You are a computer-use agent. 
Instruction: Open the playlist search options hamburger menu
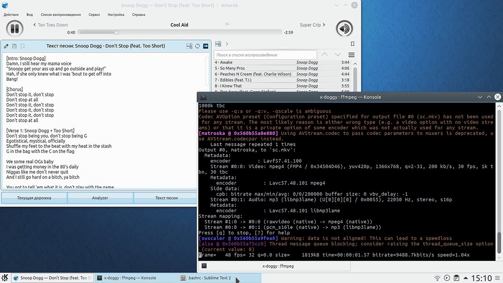point(351,55)
